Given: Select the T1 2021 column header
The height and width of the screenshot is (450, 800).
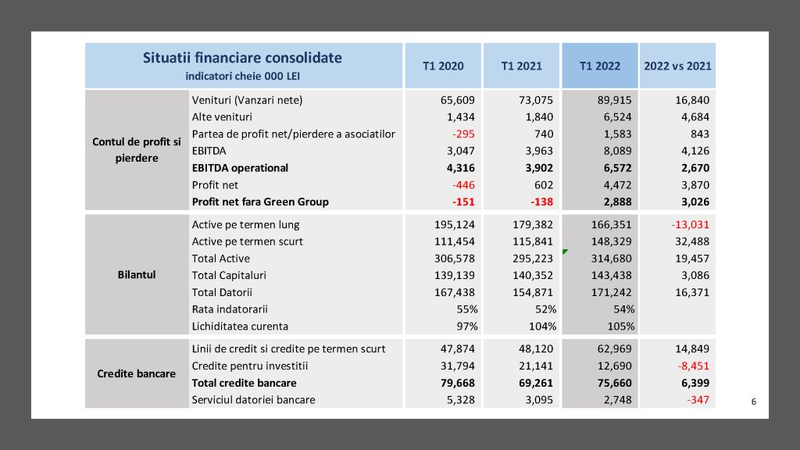Looking at the screenshot, I should 521,66.
